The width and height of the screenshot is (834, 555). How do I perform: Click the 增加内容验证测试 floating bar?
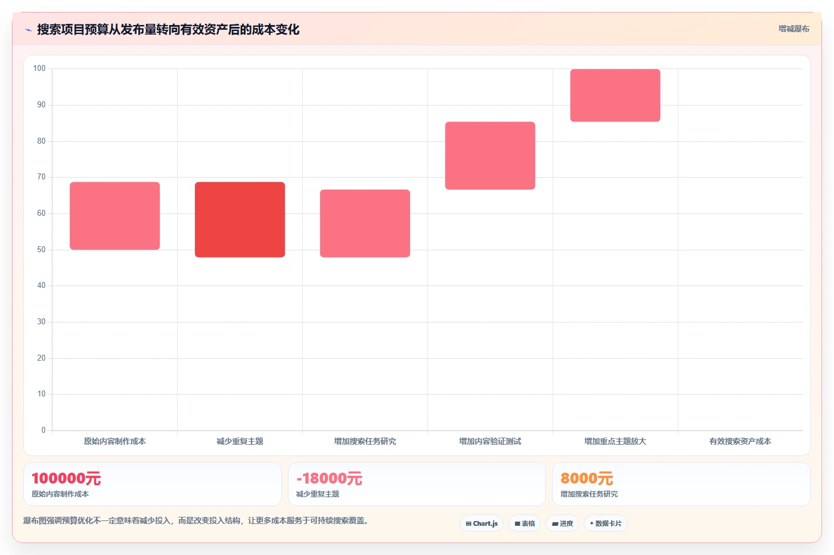pyautogui.click(x=490, y=156)
